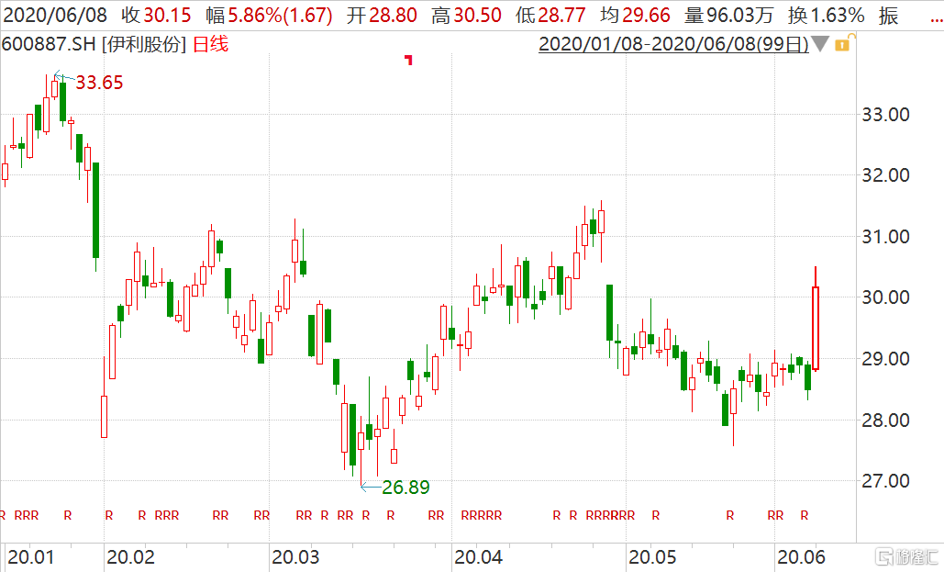Switch the 日线 chart period label
This screenshot has width=944, height=572.
click(x=210, y=44)
